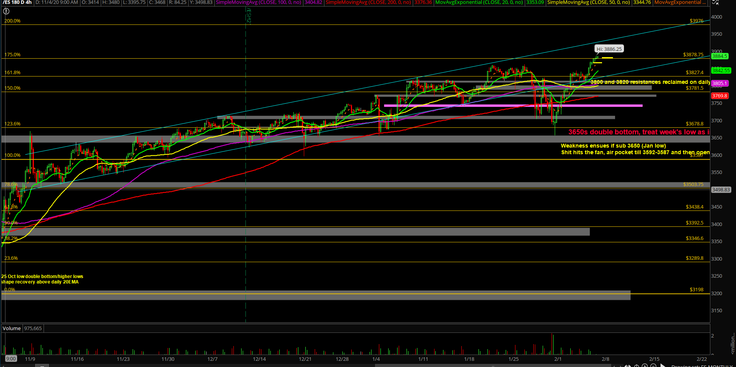Viewport: 736px width, 367px height.
Task: Click the $3827.4 Fibonacci level label
Action: coord(694,73)
